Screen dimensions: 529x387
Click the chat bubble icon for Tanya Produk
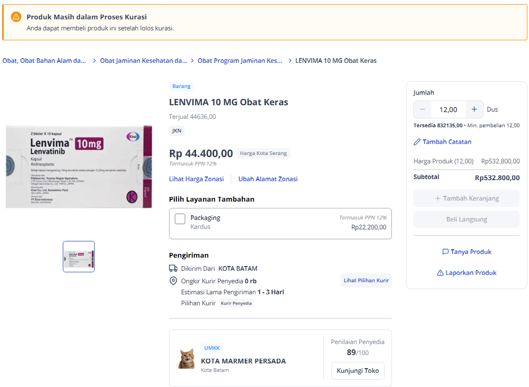(445, 251)
